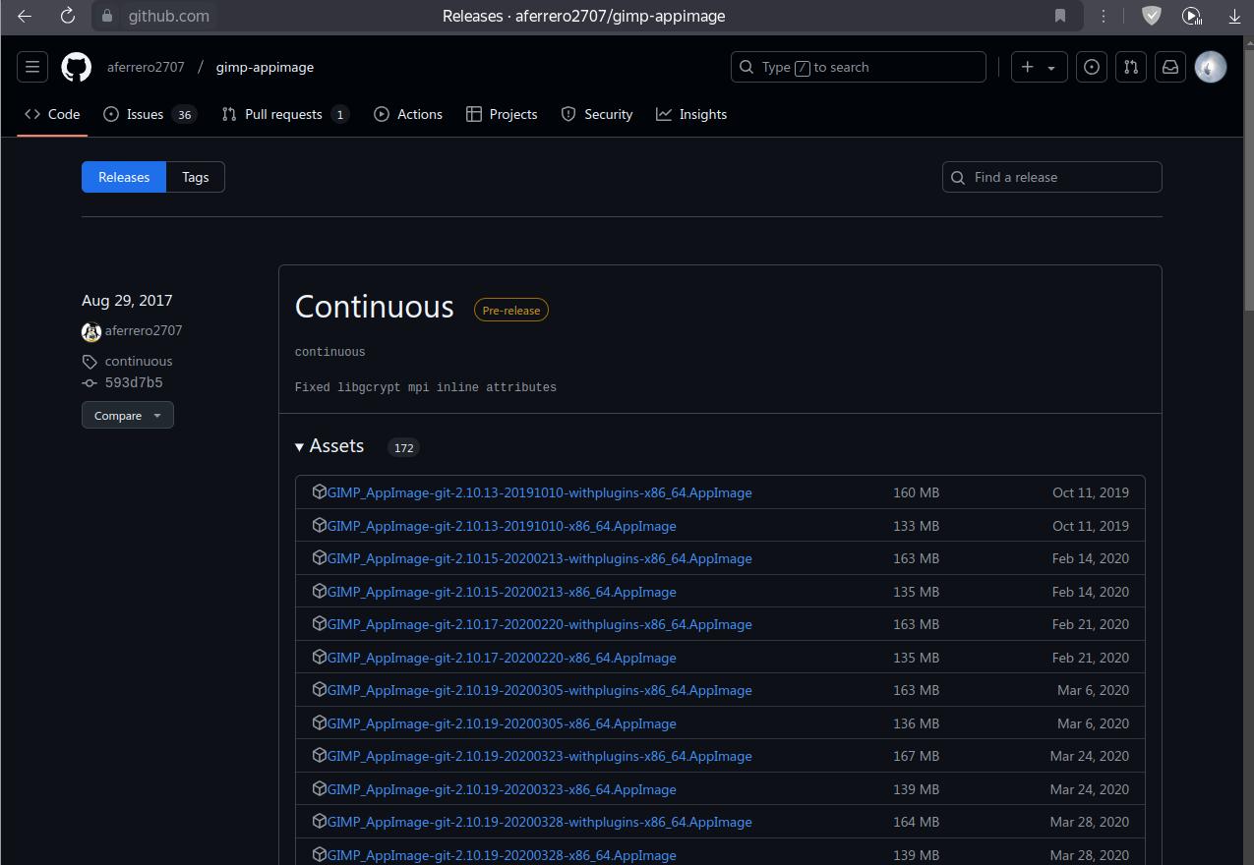Click the site lock icon beside github.com
The width and height of the screenshot is (1254, 865).
(x=108, y=16)
